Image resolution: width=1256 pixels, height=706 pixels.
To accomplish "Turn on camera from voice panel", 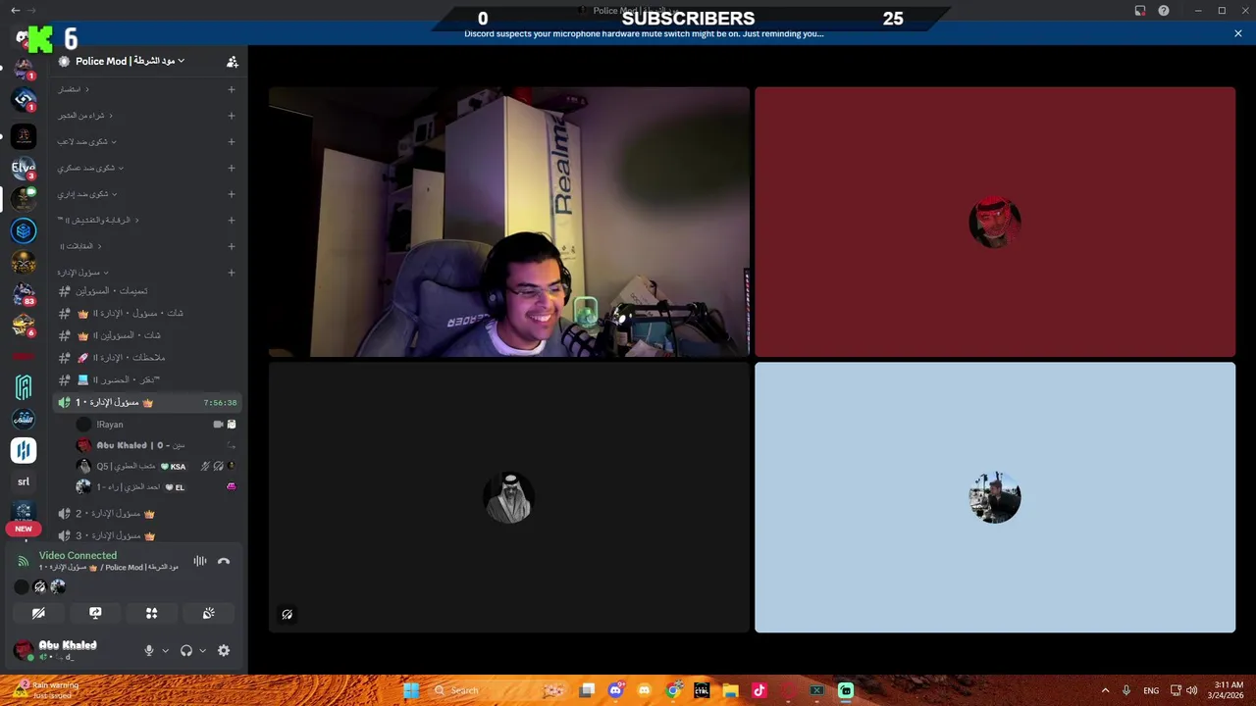I will (38, 613).
